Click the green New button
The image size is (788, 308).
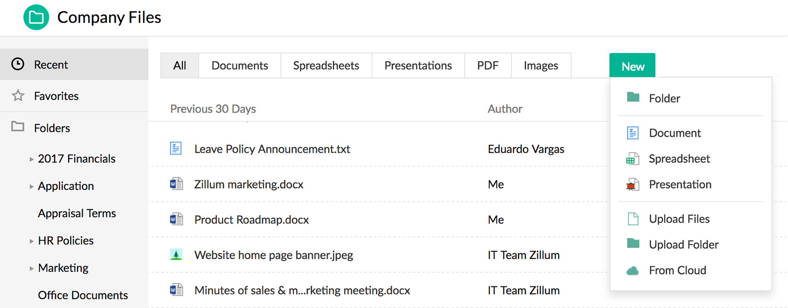click(x=632, y=66)
